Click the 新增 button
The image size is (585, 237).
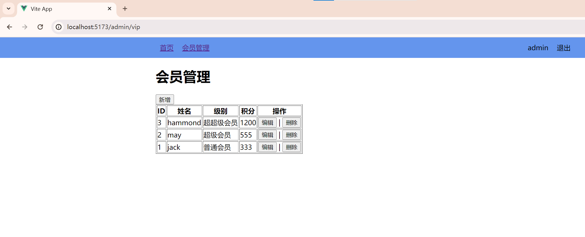165,100
